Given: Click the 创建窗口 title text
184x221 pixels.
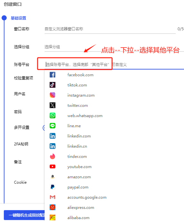Looking at the screenshot, I should (x=13, y=4).
